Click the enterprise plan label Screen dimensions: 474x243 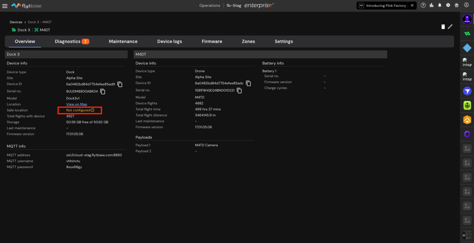259,5
